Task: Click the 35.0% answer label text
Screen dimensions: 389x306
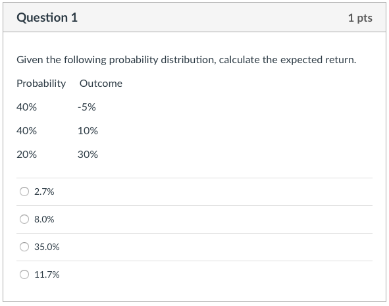Action: coord(47,247)
